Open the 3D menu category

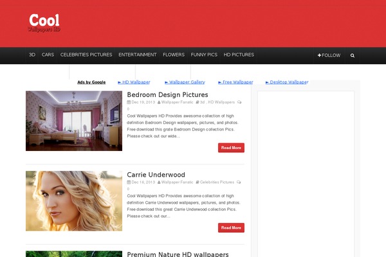pyautogui.click(x=32, y=55)
